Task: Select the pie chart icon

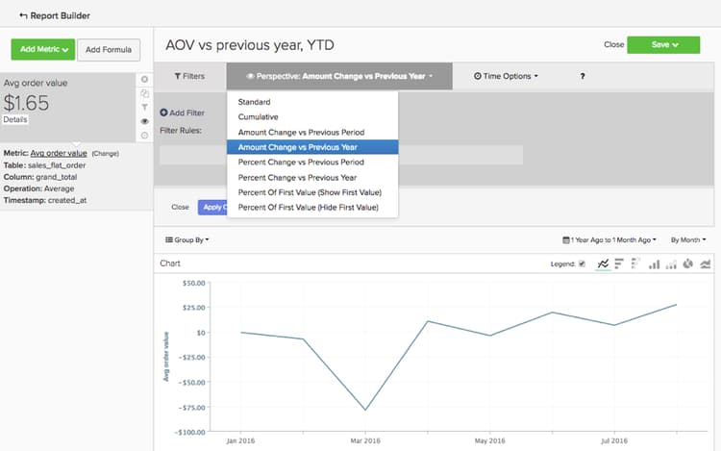Action: (x=688, y=263)
